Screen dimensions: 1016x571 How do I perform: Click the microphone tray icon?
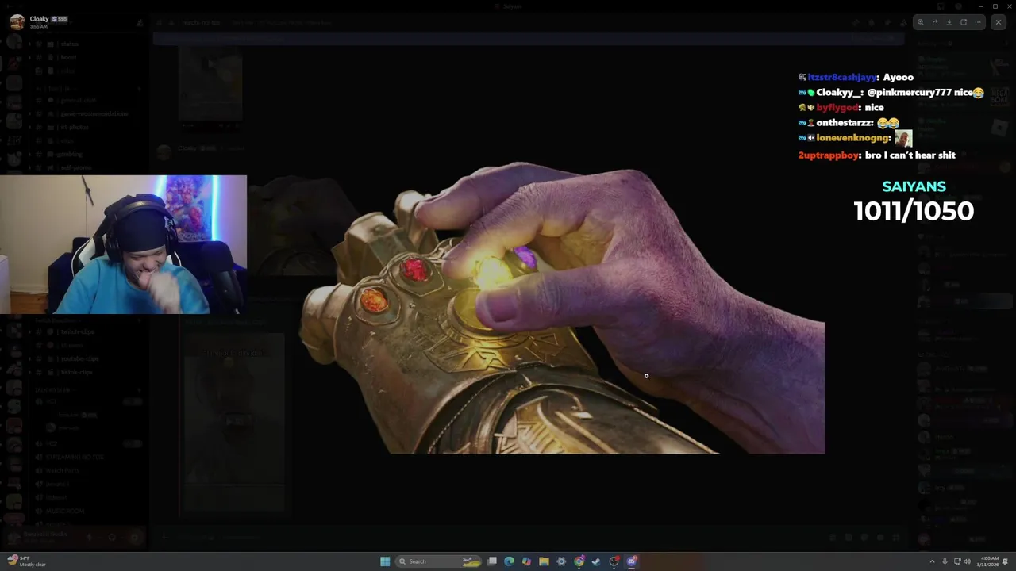(945, 561)
